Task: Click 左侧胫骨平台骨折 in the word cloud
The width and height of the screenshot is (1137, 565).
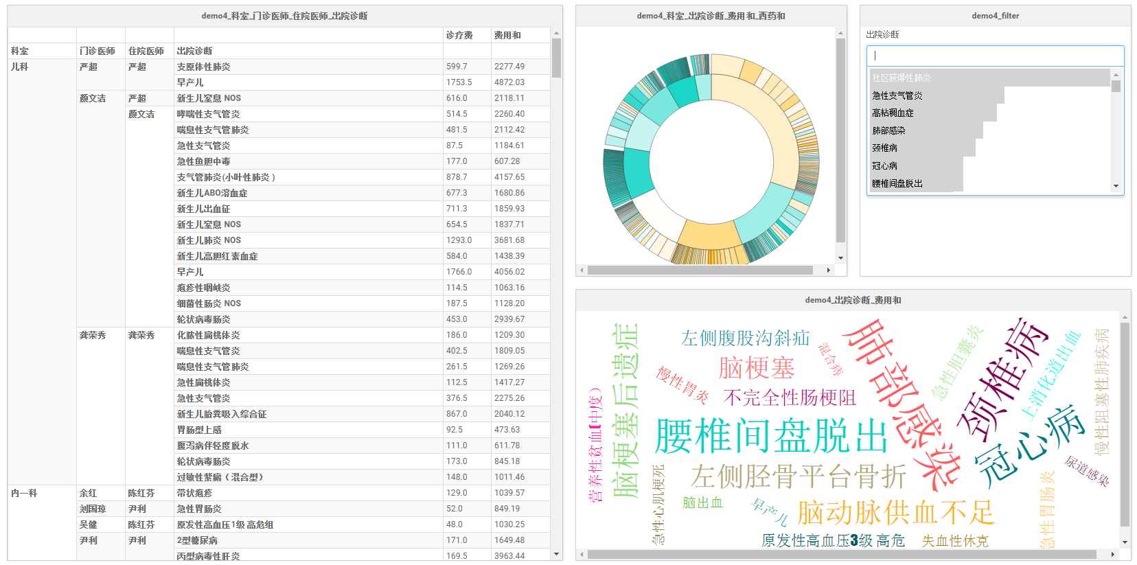Action: click(799, 476)
